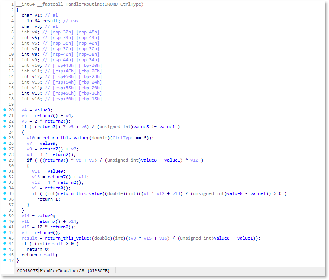Select the result declaration on line 4

click(x=50, y=21)
